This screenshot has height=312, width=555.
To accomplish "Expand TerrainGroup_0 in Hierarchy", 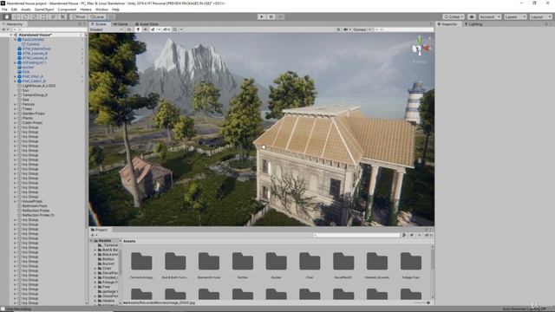I will click(16, 94).
